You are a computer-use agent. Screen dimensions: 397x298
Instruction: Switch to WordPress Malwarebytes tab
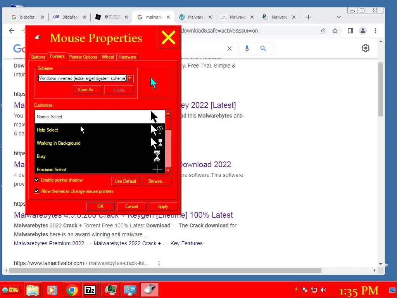pos(192,17)
